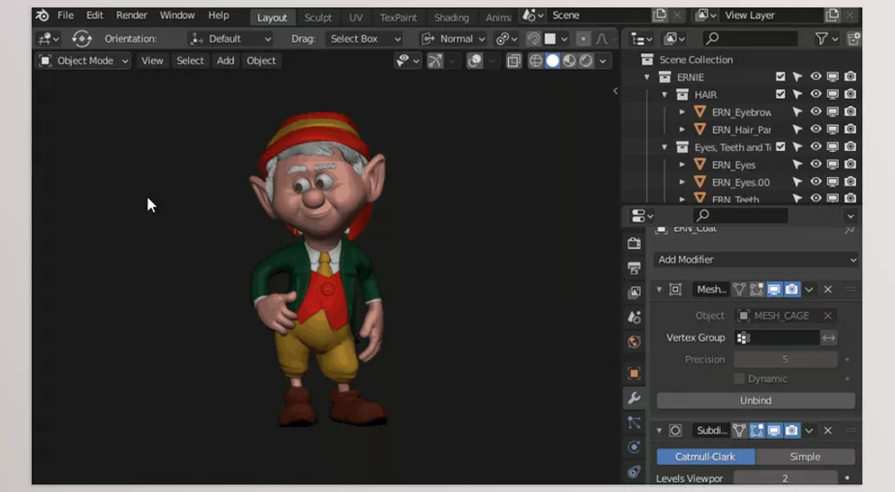Image resolution: width=895 pixels, height=492 pixels.
Task: Open the Window menu
Action: tap(177, 16)
